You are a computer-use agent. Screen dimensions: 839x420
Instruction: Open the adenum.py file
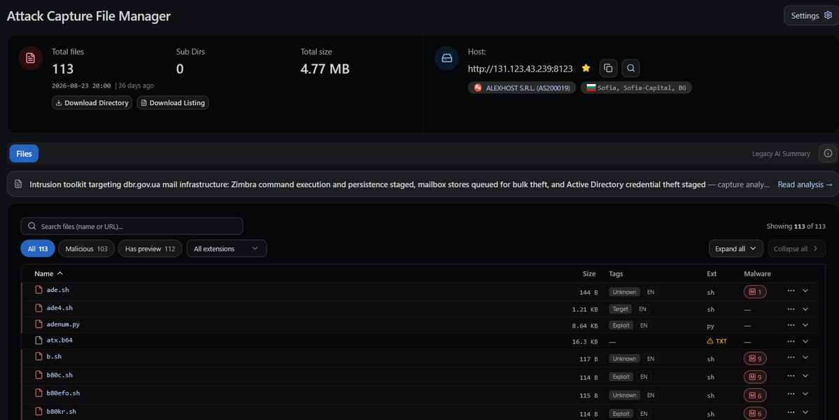pyautogui.click(x=63, y=324)
